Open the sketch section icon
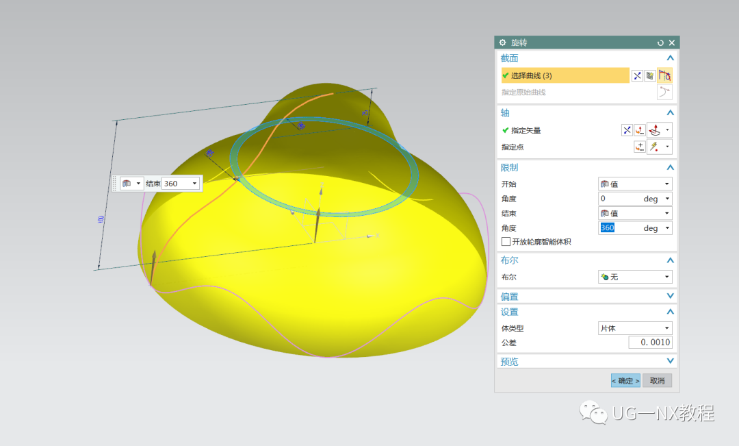739x446 pixels. coord(650,75)
